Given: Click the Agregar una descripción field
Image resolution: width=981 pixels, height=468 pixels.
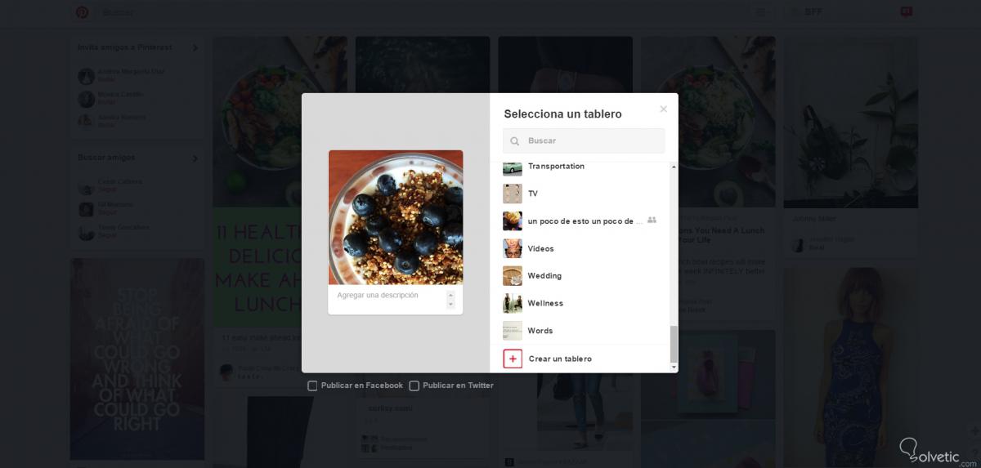Looking at the screenshot, I should (x=389, y=299).
